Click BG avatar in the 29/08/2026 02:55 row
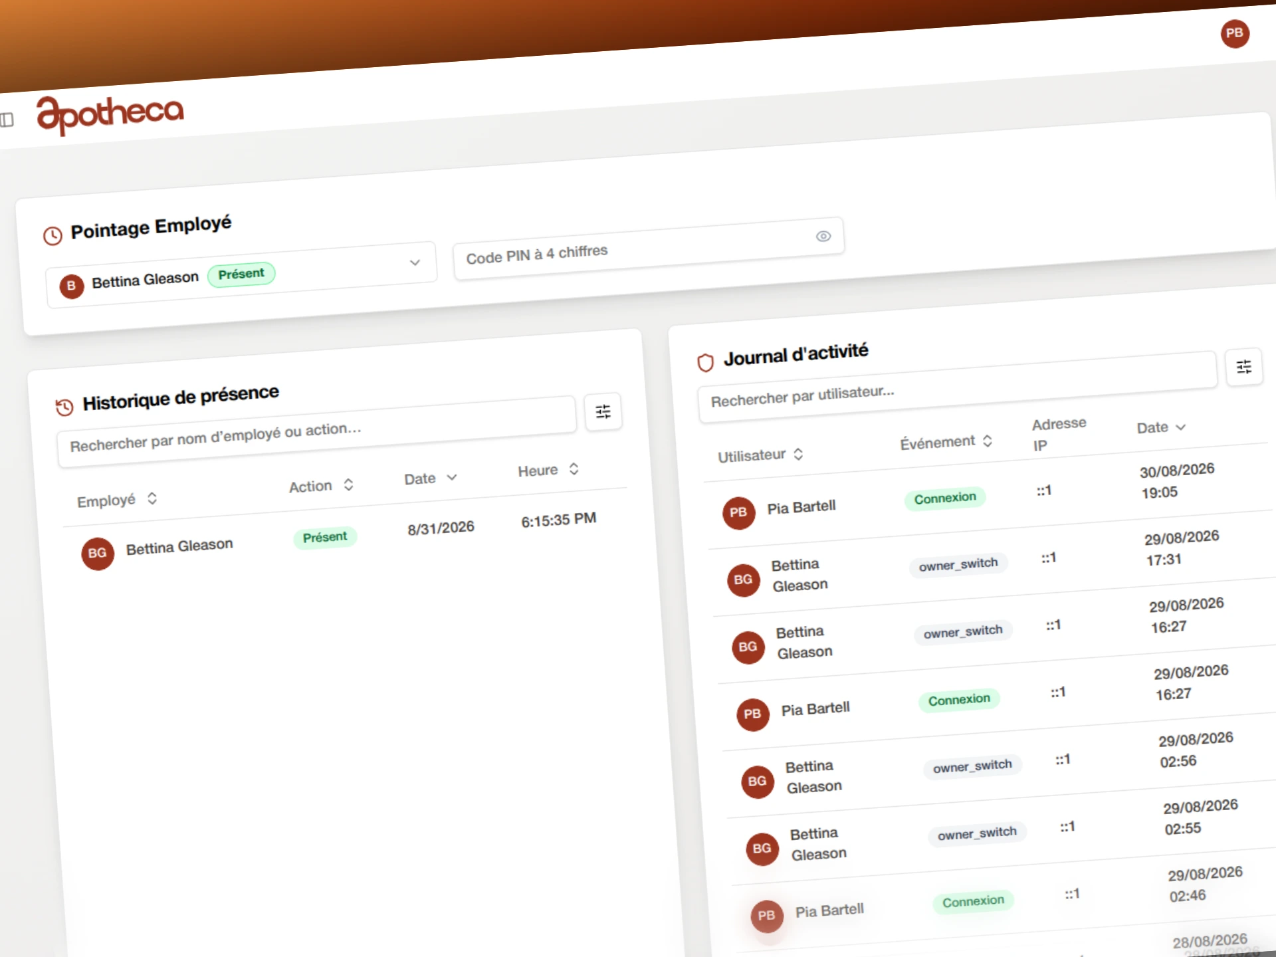The width and height of the screenshot is (1276, 957). click(762, 849)
